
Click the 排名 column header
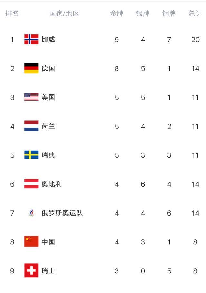click(12, 13)
